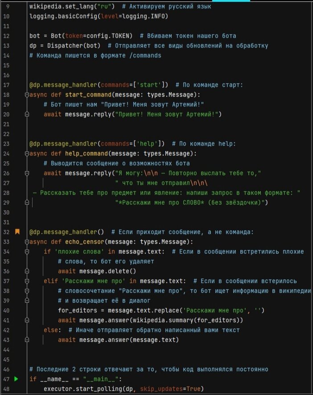Click config.TOKEN in the Bot constructor

108,36
